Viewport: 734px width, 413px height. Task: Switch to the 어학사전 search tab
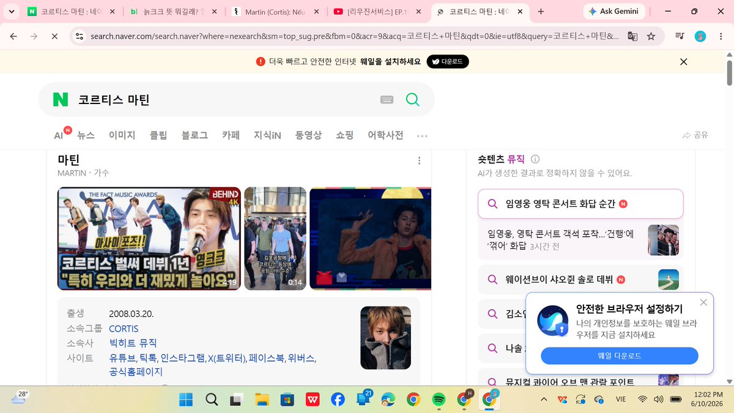click(x=385, y=135)
